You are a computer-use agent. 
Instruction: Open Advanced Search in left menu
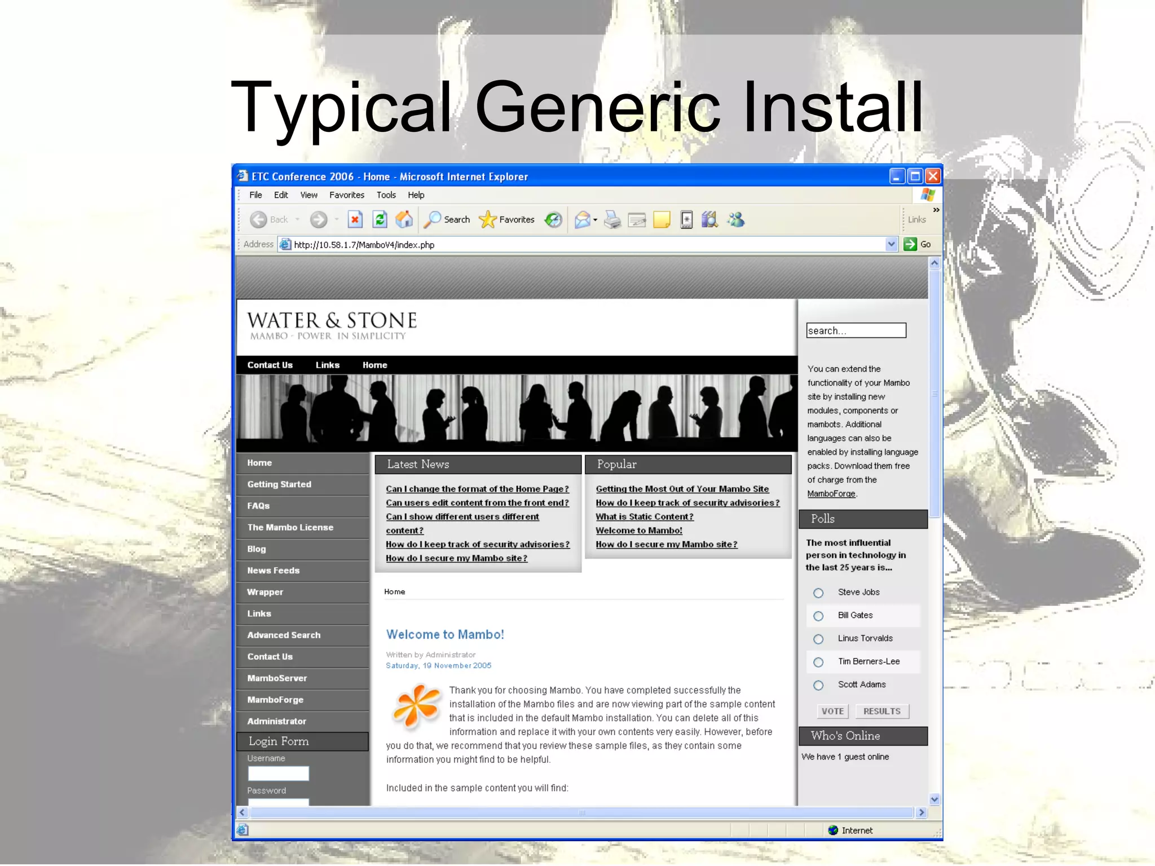(302, 635)
